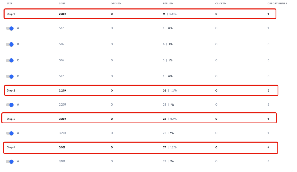Image resolution: width=297 pixels, height=172 pixels.
Task: Open the Step 3 row
Action: 139,118
